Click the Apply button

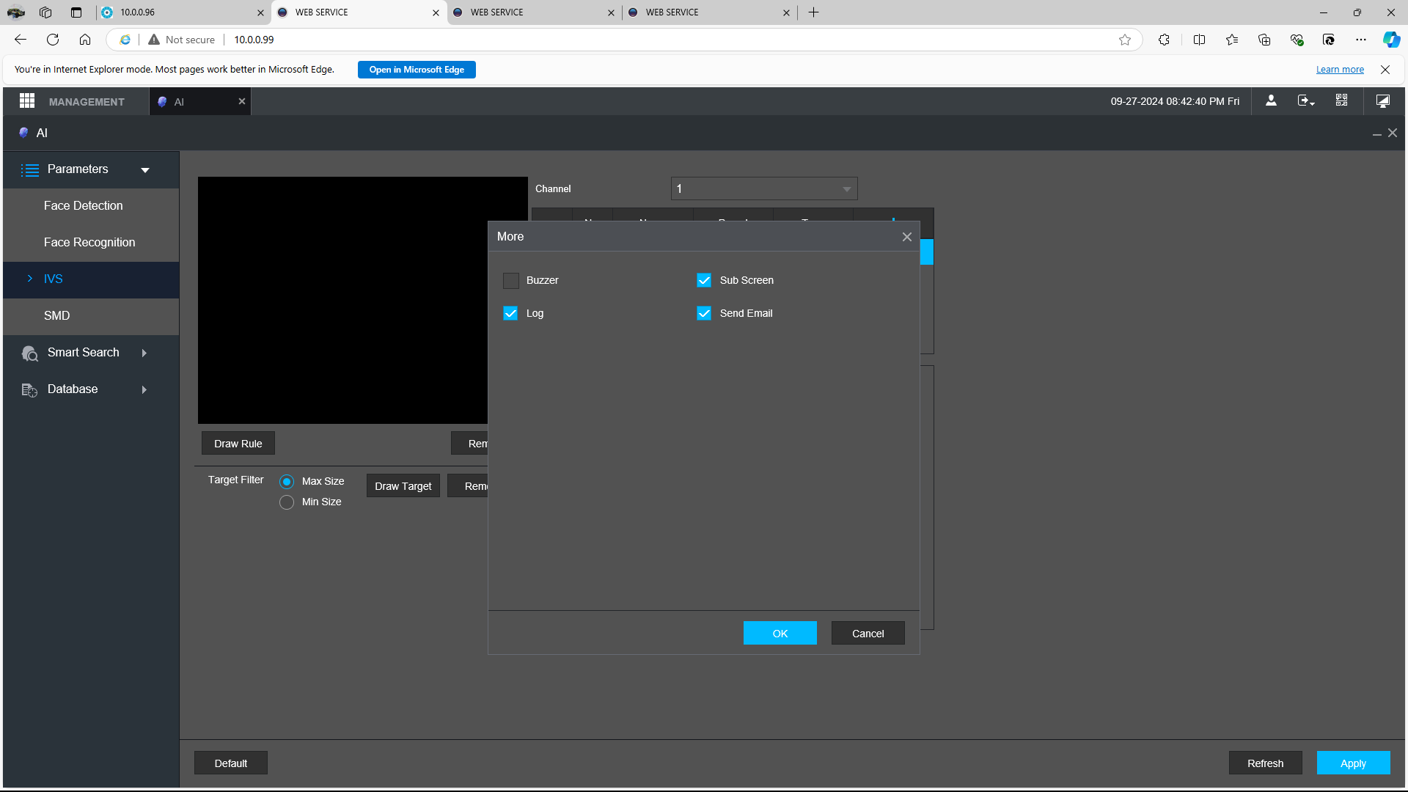point(1353,763)
